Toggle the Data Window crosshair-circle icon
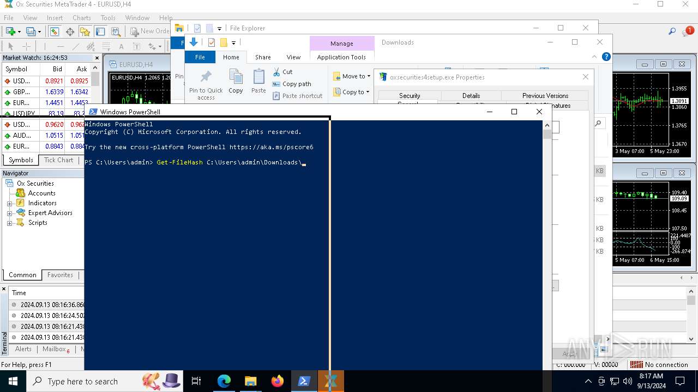 tap(70, 32)
